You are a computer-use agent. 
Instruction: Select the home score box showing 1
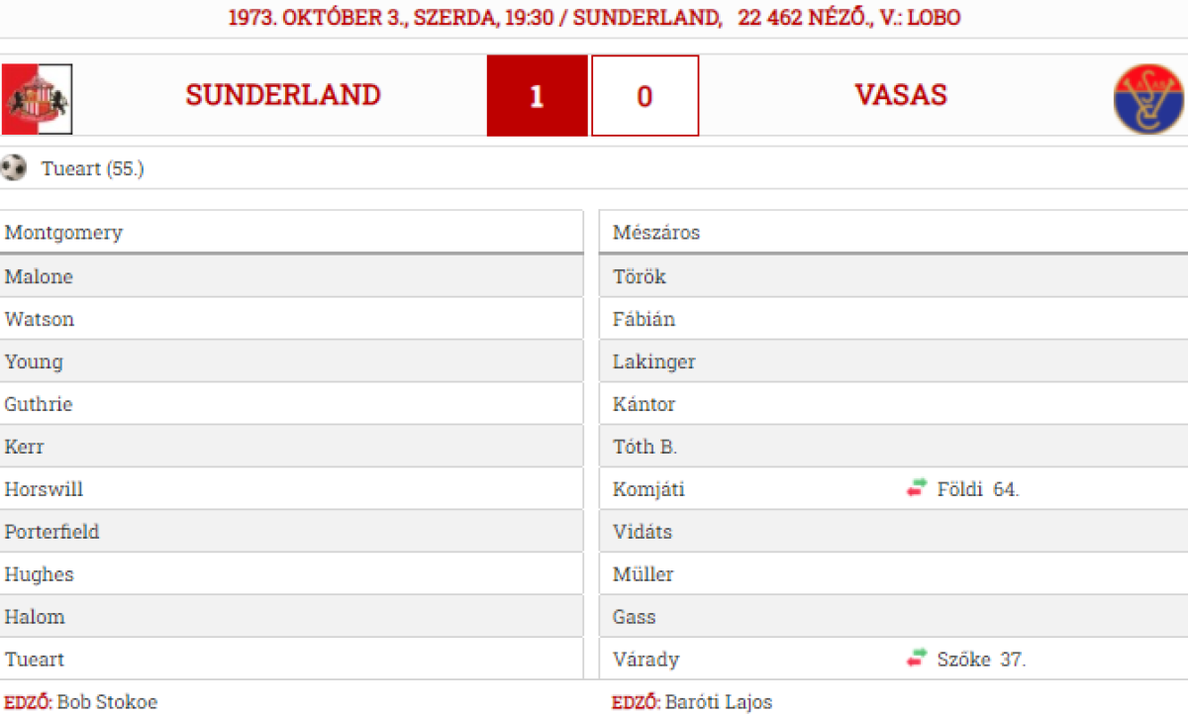click(537, 96)
